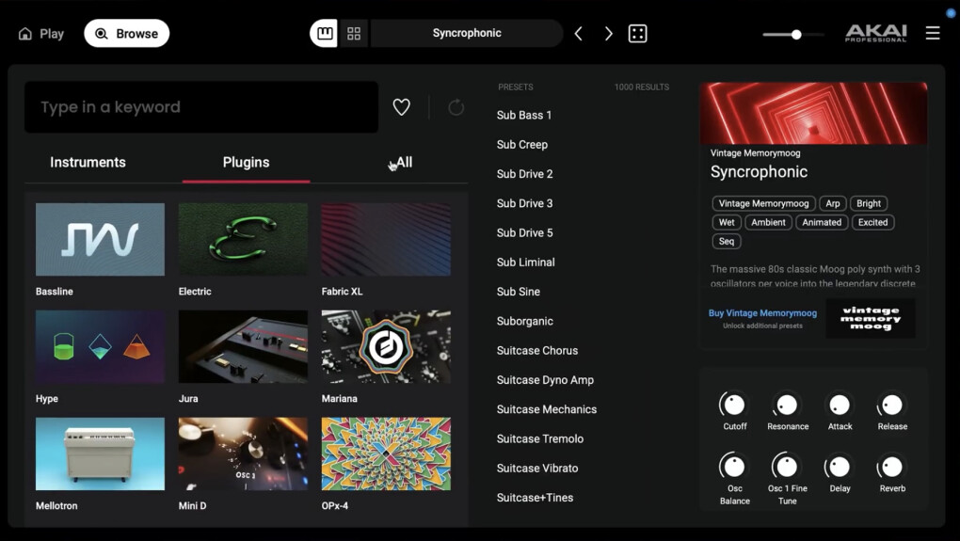Click the Reverb knob

click(x=891, y=467)
